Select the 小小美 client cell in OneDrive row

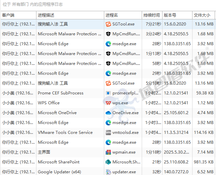[x=17, y=113]
